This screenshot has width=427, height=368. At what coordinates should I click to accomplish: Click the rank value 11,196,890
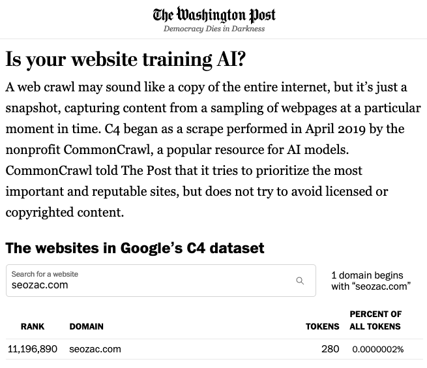[33, 349]
